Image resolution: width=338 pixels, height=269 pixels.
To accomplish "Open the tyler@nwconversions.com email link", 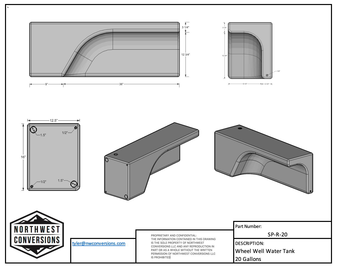I will point(98,243).
